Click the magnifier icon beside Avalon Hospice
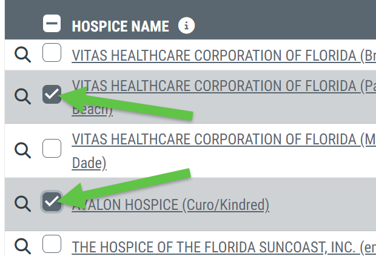 [22, 203]
